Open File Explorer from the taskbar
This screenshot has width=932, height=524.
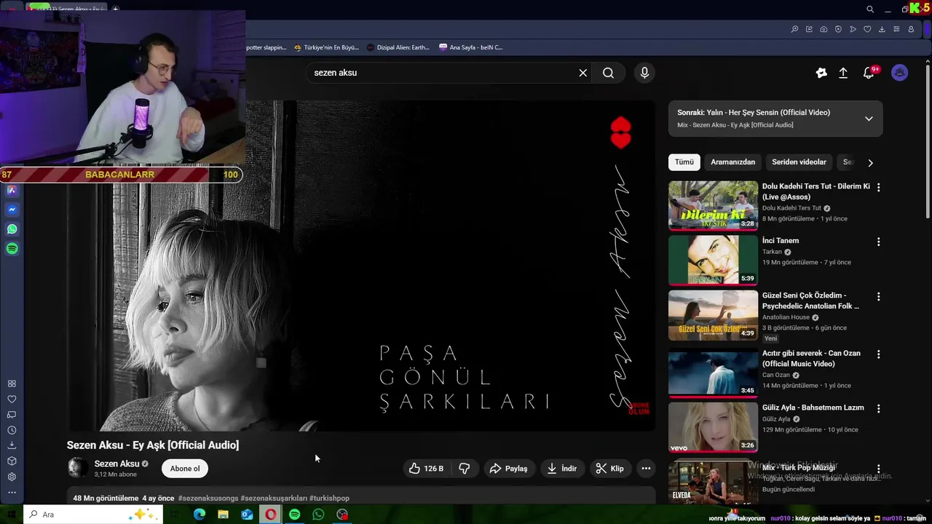click(223, 515)
